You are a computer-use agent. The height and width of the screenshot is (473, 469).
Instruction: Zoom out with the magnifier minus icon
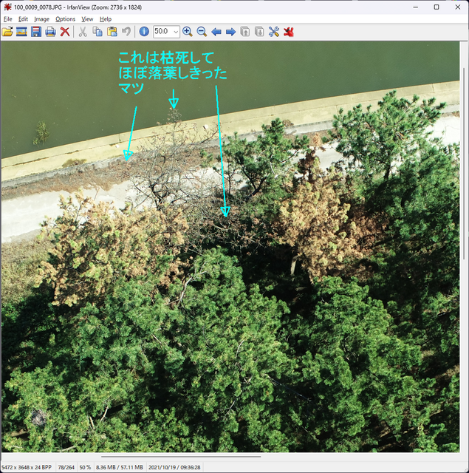(202, 32)
